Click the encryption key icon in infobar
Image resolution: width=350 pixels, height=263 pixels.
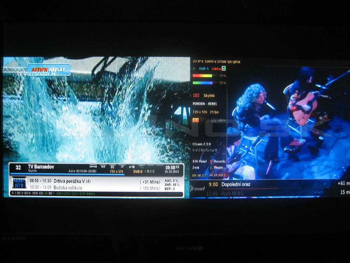[x=132, y=167]
